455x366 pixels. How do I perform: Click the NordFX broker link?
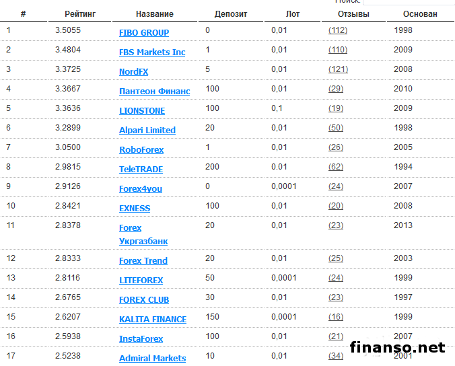point(133,71)
